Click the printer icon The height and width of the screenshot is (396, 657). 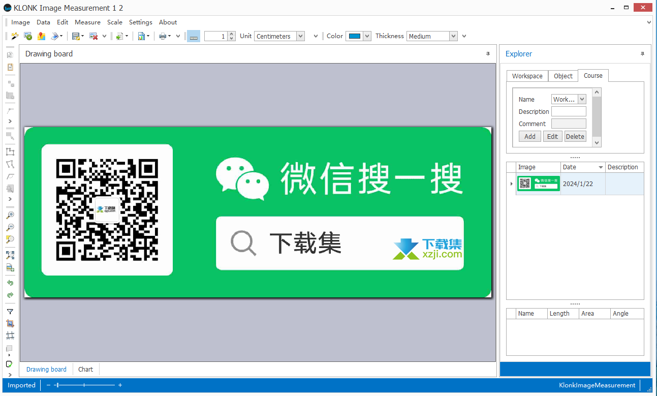coord(163,36)
